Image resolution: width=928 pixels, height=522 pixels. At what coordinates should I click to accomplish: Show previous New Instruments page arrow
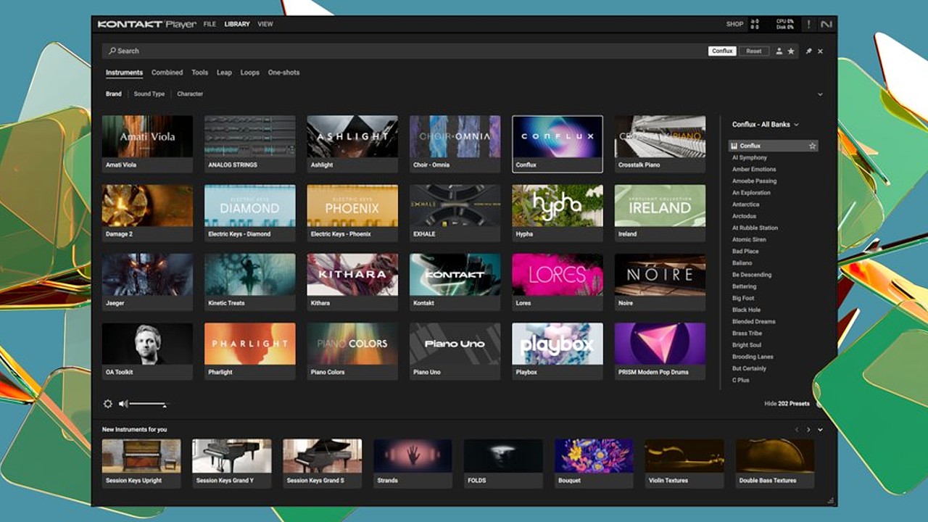click(x=797, y=430)
